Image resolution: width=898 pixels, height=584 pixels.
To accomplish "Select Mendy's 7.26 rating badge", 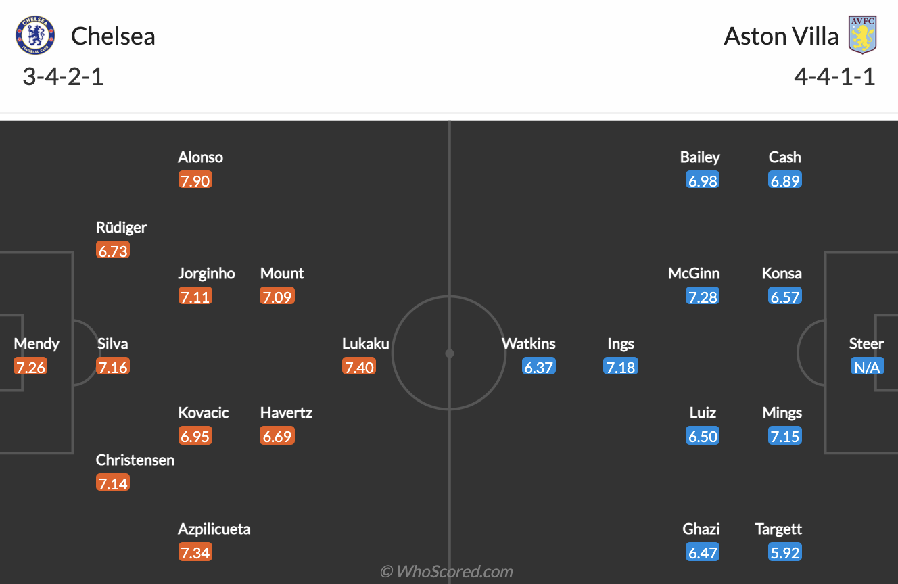I will [x=30, y=367].
